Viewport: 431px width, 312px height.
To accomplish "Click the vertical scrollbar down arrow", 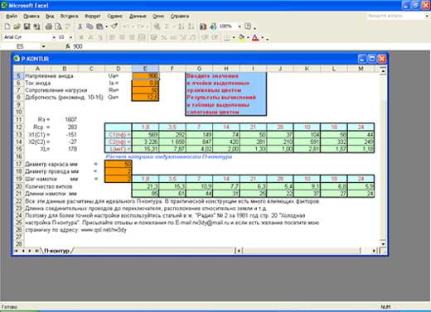I will click(383, 244).
